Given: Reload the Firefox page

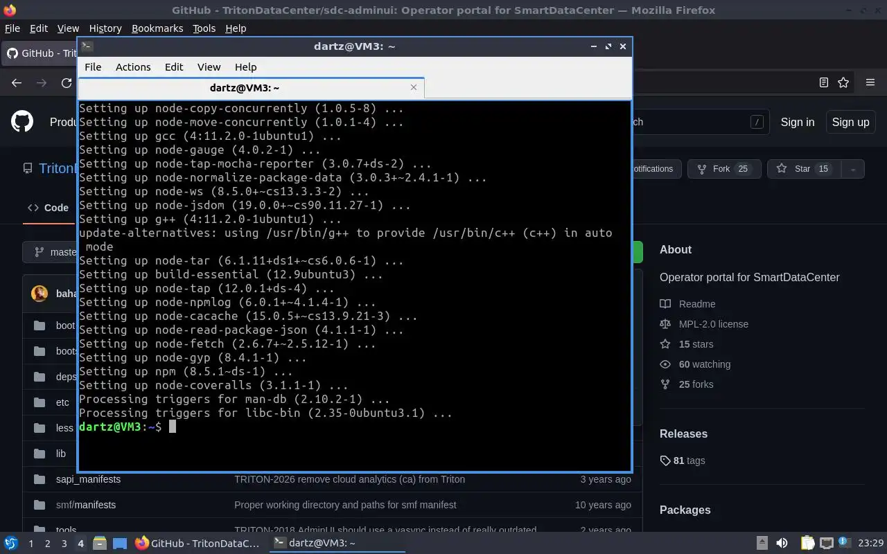Looking at the screenshot, I should pos(67,82).
